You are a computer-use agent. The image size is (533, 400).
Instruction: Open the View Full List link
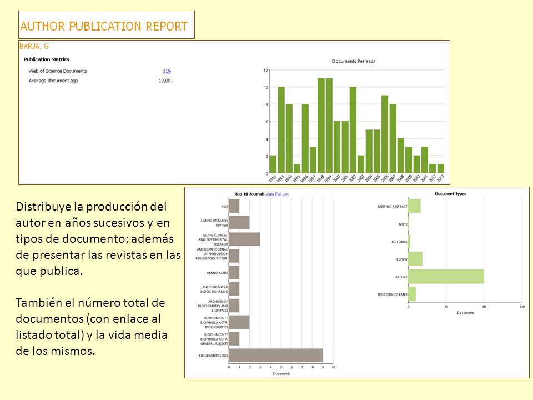(277, 194)
